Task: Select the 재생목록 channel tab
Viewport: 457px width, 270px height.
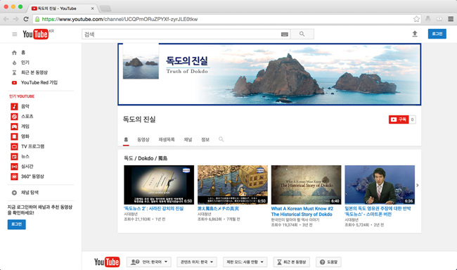Action: click(167, 140)
